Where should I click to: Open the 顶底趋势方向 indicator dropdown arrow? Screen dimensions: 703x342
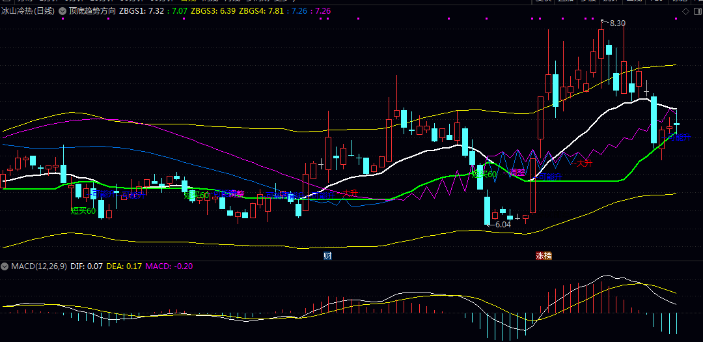coord(63,11)
